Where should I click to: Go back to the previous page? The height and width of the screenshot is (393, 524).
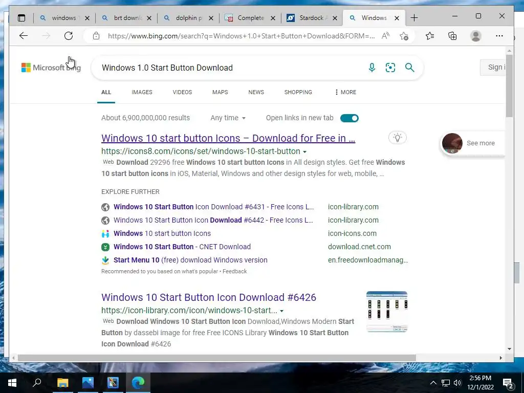(x=24, y=36)
